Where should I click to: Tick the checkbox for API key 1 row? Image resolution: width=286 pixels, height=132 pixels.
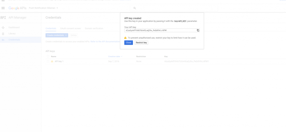pos(48,61)
